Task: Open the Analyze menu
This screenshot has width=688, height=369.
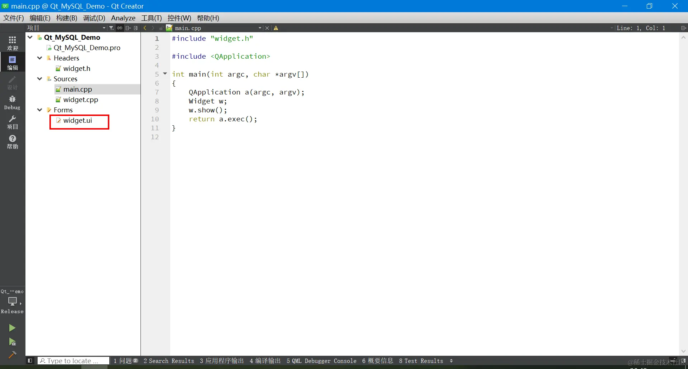Action: tap(123, 18)
